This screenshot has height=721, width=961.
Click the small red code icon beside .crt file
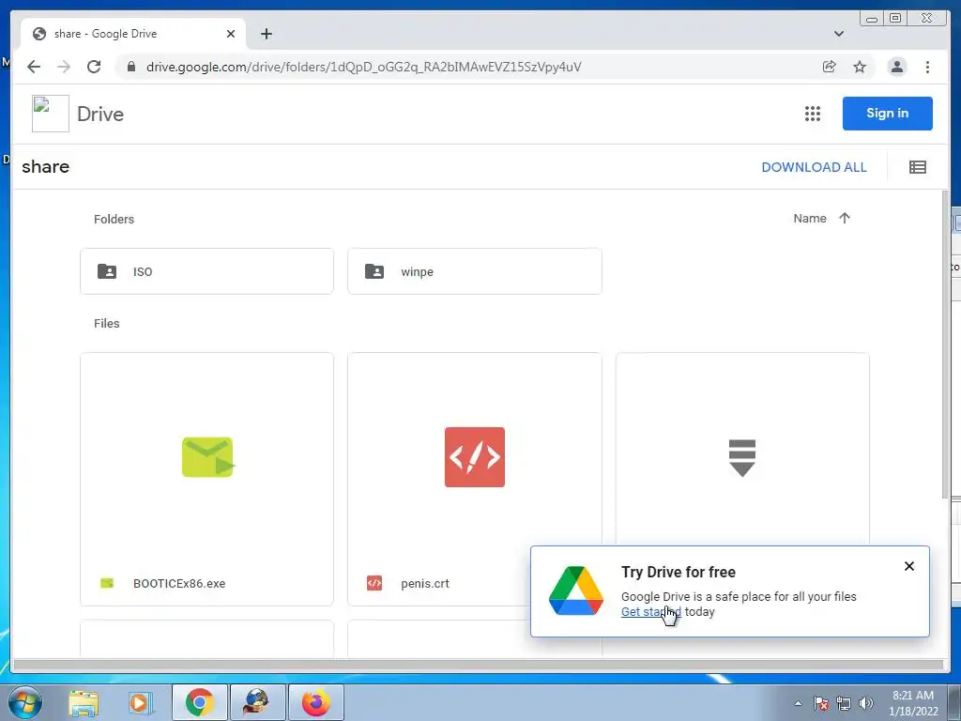[374, 583]
